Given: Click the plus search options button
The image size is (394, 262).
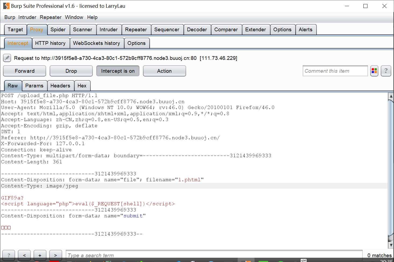Looking at the screenshot, I should point(40,255).
